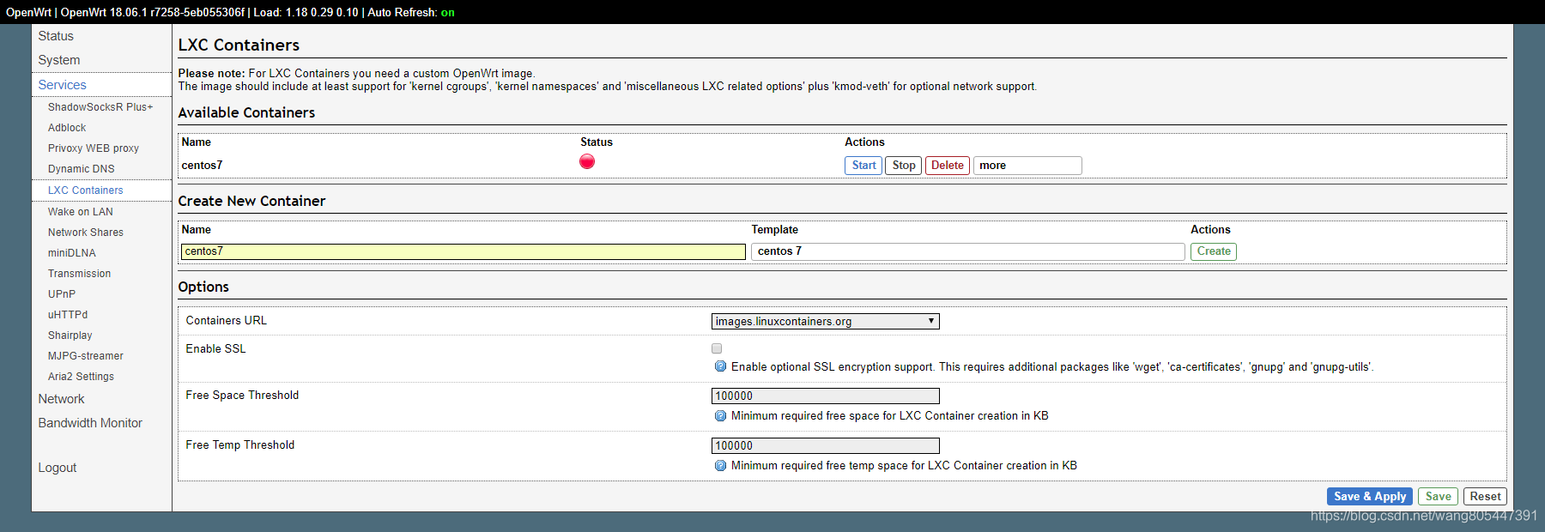Click the Free Temp Threshold info icon
The image size is (1545, 532).
(x=721, y=465)
